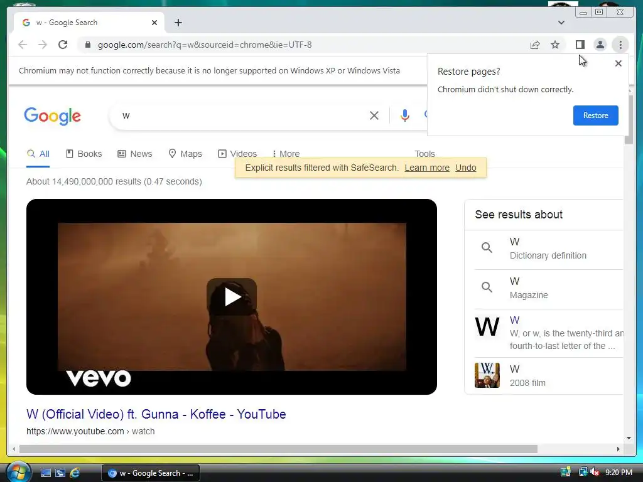Click the horizontal scrollbar thumb
The height and width of the screenshot is (482, 643).
(x=278, y=449)
